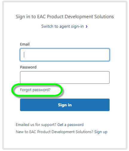Image resolution: width=129 pixels, height=151 pixels.
Task: Click inside the Password text box
Action: point(65,77)
